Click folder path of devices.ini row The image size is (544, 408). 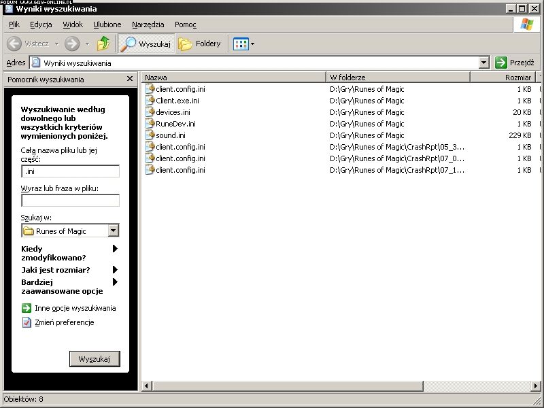pyautogui.click(x=367, y=112)
